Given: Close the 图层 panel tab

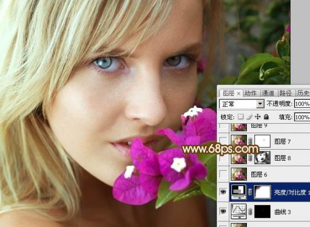Looking at the screenshot, I should [x=239, y=93].
